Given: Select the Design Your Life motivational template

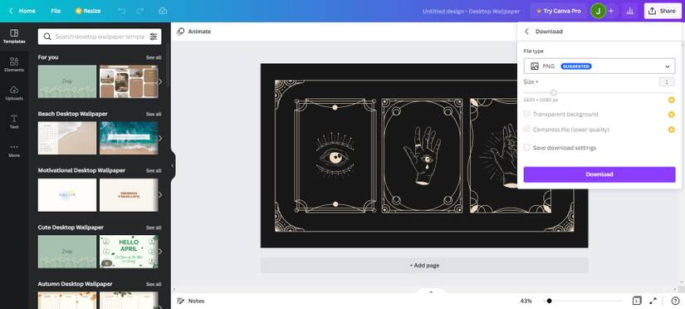Looking at the screenshot, I should pos(129,195).
